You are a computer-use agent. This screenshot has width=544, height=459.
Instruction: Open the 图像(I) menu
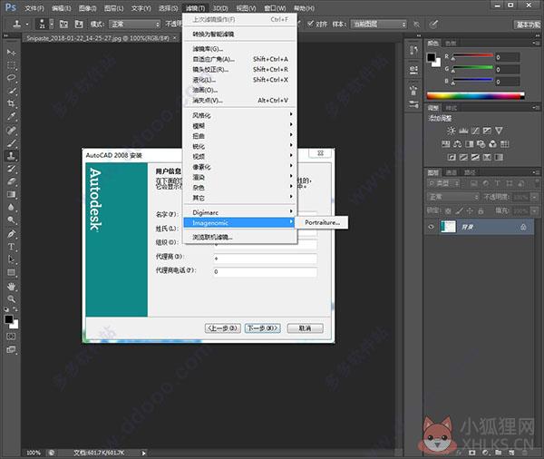[87, 8]
